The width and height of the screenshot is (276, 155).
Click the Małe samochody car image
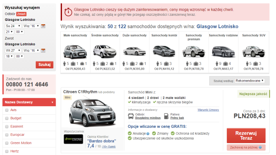[x=75, y=52]
